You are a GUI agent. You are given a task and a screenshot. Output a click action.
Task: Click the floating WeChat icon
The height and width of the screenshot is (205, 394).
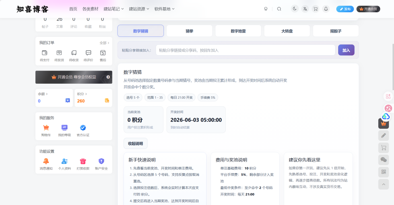point(384,160)
